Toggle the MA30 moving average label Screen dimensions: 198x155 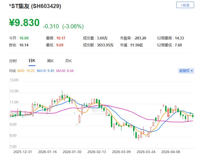coord(65,71)
